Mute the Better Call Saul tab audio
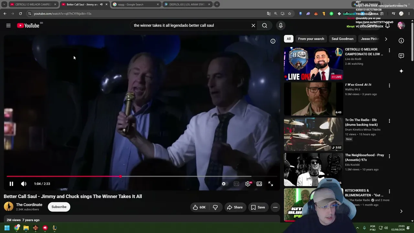 tap(101, 5)
